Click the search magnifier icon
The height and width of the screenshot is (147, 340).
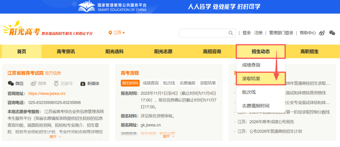[231, 33]
